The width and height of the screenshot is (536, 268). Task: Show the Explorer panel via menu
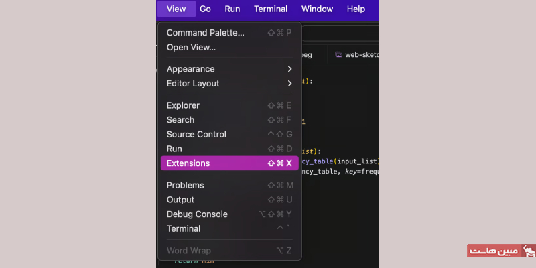point(229,105)
